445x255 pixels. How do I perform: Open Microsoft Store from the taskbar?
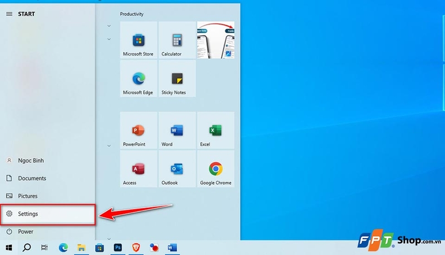[100, 248]
